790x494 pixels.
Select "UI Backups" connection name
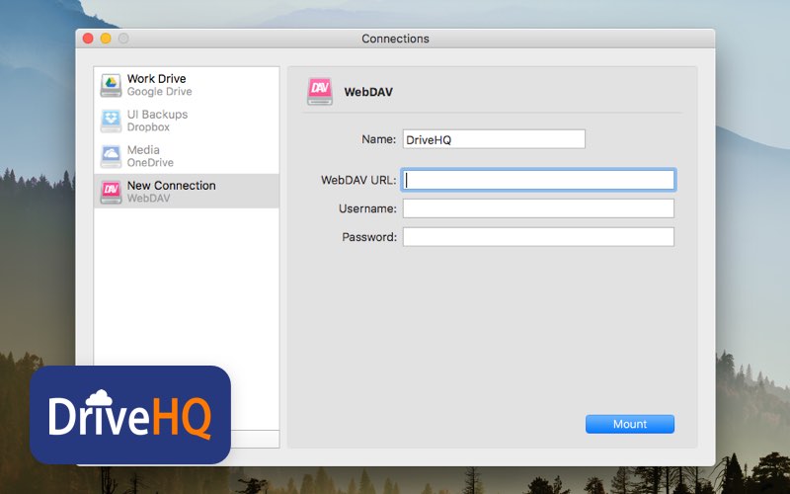[x=157, y=115]
